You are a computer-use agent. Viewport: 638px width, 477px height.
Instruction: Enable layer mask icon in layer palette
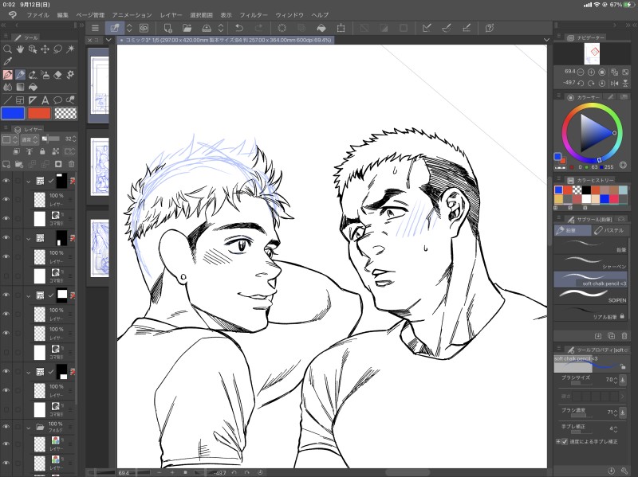58,164
